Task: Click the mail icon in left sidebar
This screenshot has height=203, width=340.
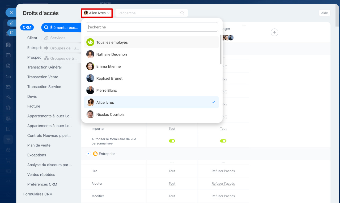Action: pyautogui.click(x=8, y=87)
